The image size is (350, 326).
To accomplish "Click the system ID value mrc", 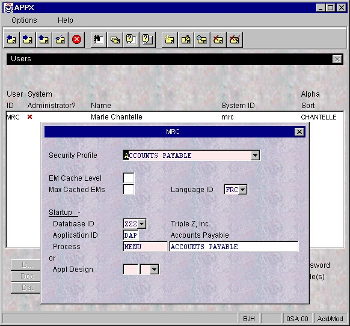I will [227, 117].
